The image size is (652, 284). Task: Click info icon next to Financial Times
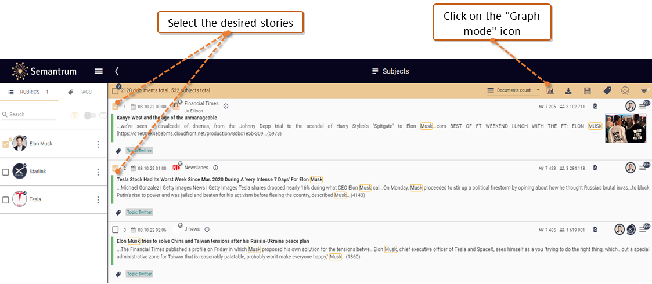[x=226, y=106]
